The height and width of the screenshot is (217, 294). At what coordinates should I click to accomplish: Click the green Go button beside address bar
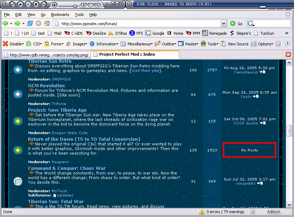pos(236,24)
